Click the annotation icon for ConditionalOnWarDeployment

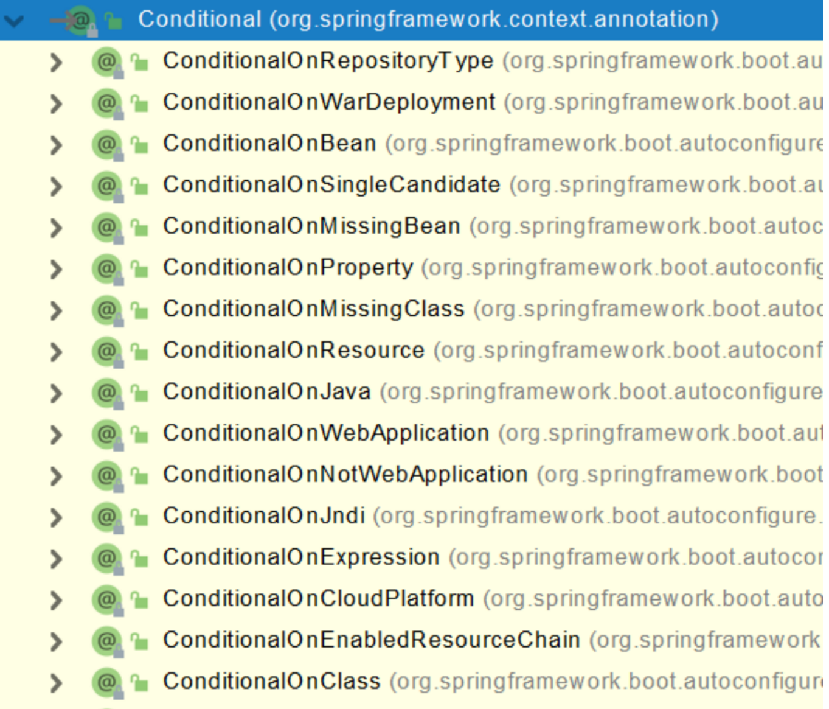click(106, 103)
